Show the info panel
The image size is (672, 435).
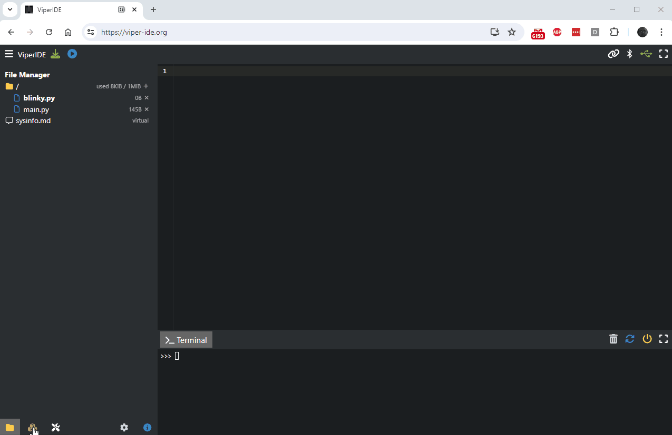147,427
